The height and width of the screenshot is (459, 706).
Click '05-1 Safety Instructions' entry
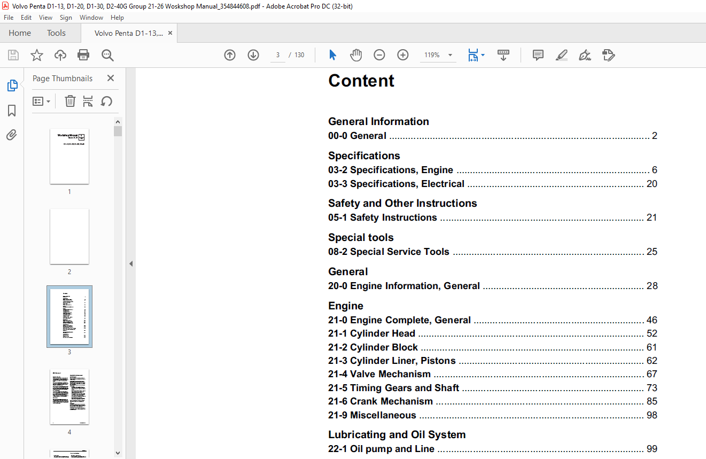point(493,217)
